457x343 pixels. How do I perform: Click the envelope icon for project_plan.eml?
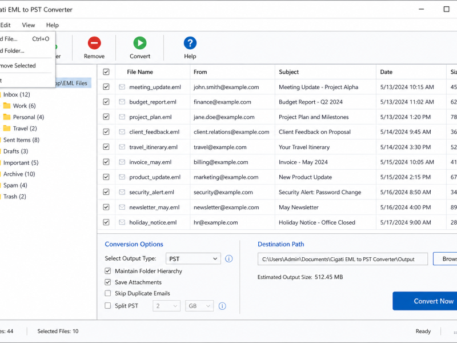click(122, 117)
